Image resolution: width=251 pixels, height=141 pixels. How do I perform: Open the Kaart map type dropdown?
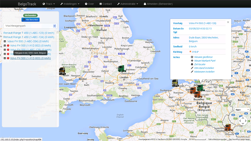[242, 110]
